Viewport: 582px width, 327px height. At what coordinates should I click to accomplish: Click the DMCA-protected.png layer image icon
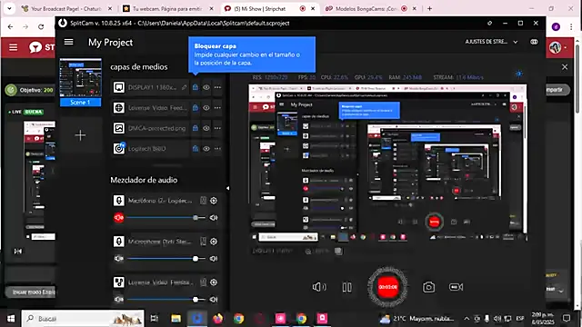click(x=119, y=128)
